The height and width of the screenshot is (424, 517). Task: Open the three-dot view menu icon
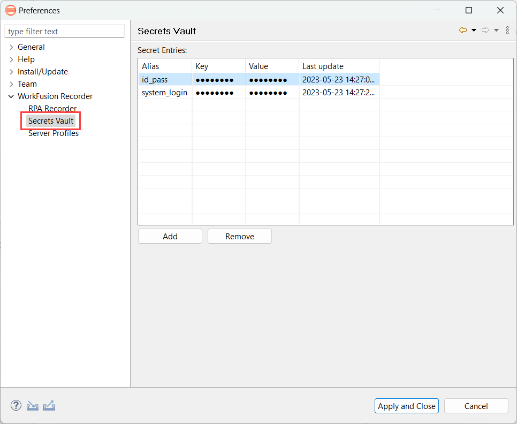tap(507, 31)
